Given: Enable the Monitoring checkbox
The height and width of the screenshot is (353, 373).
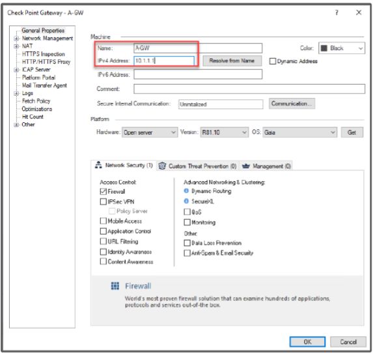Looking at the screenshot, I should click(187, 222).
